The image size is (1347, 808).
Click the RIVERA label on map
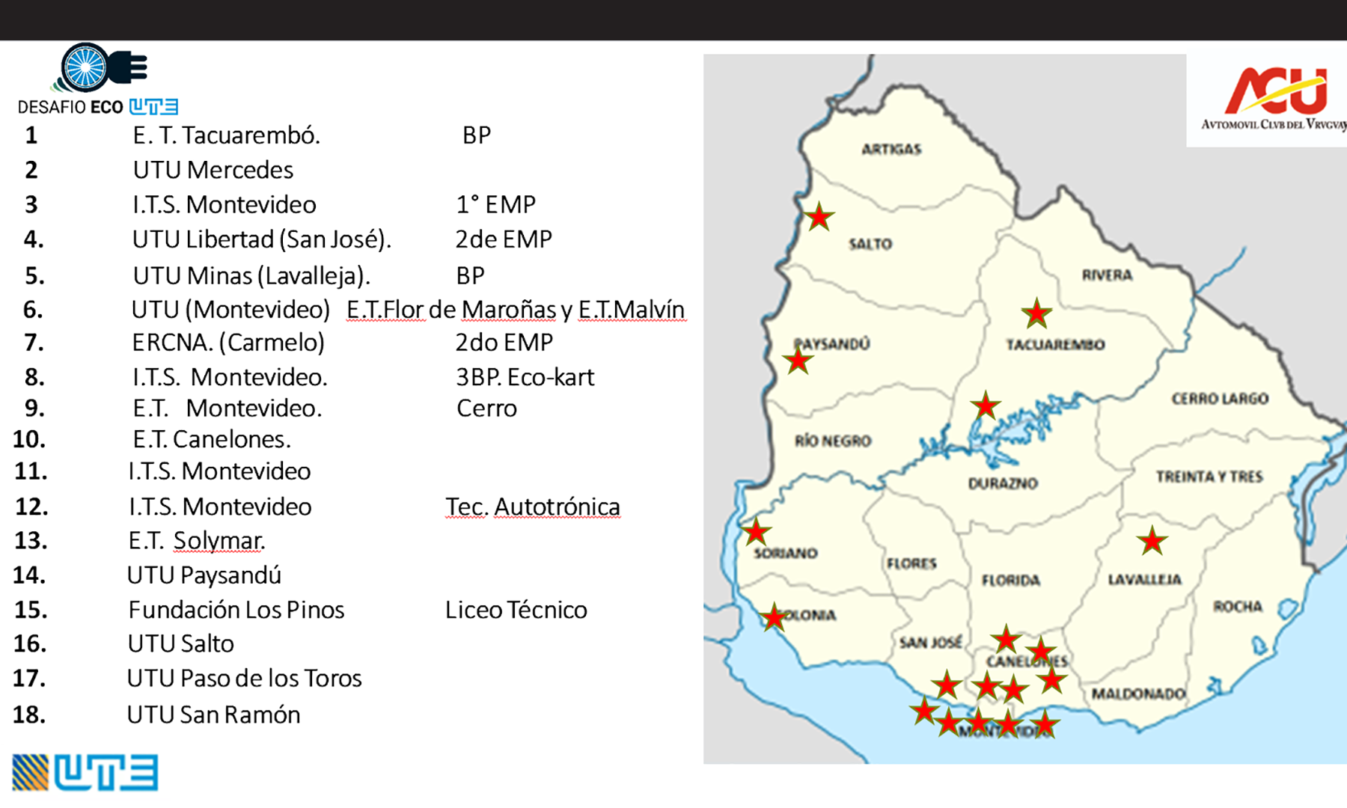click(1107, 275)
